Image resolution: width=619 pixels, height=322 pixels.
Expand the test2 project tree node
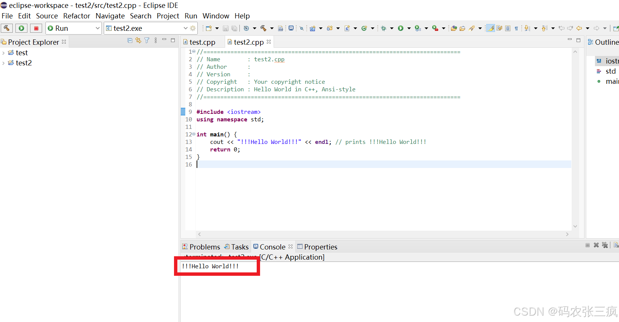[3, 63]
